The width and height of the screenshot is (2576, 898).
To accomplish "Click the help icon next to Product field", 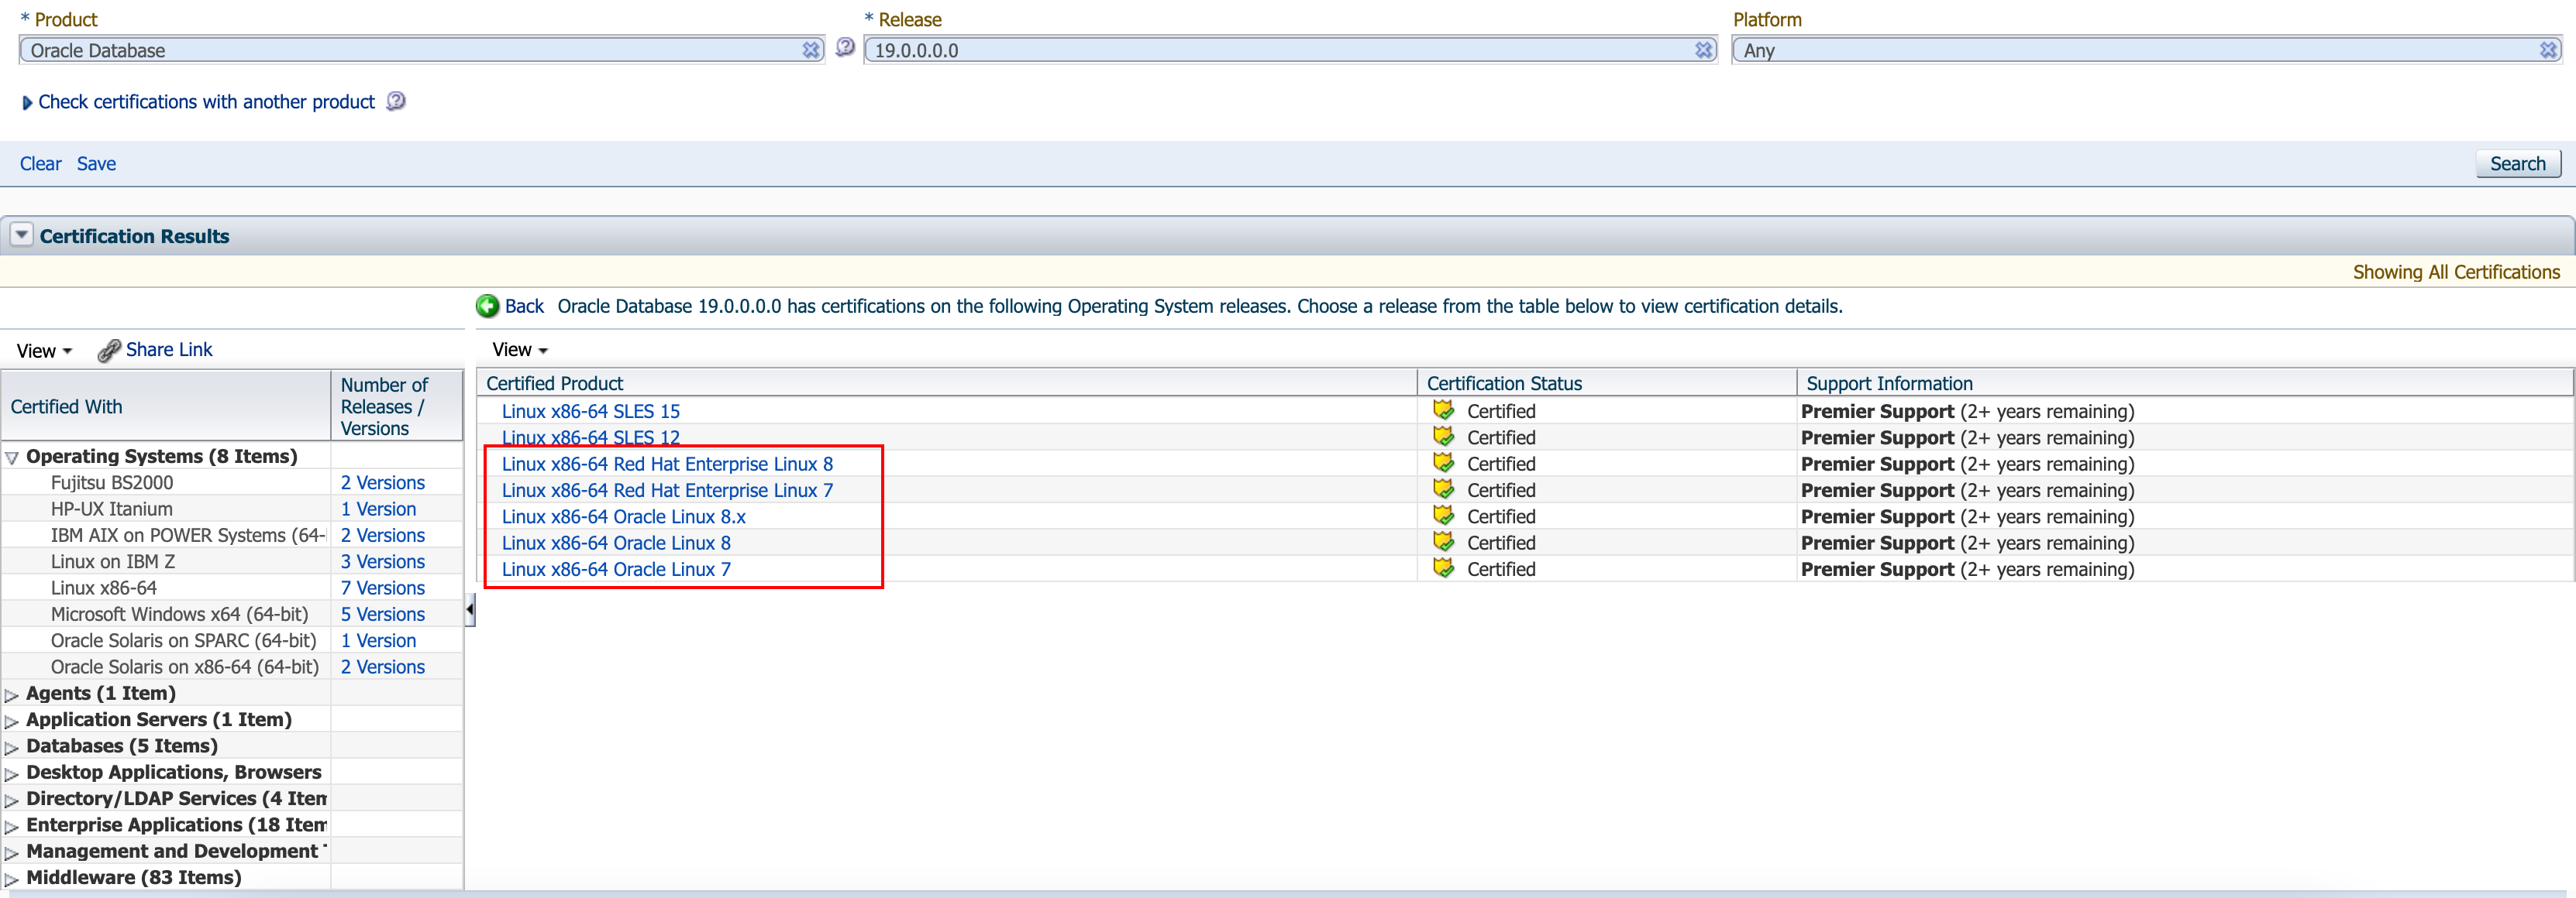I will [x=845, y=47].
